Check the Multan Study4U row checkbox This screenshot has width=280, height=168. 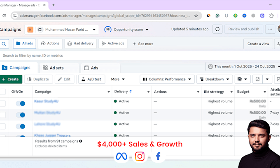tap(2, 115)
